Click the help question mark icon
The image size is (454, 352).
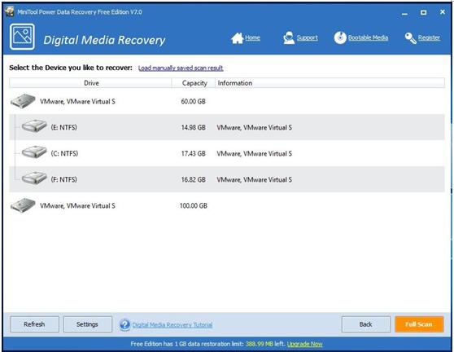124,325
